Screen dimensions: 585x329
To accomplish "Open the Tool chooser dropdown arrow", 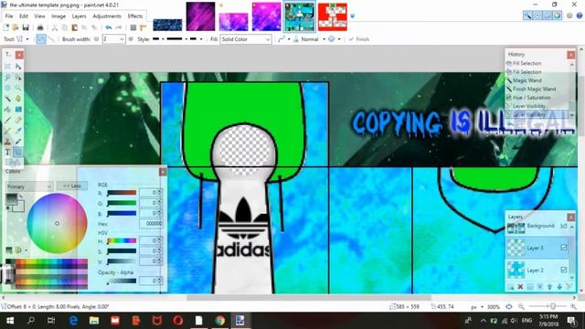I will (x=27, y=38).
